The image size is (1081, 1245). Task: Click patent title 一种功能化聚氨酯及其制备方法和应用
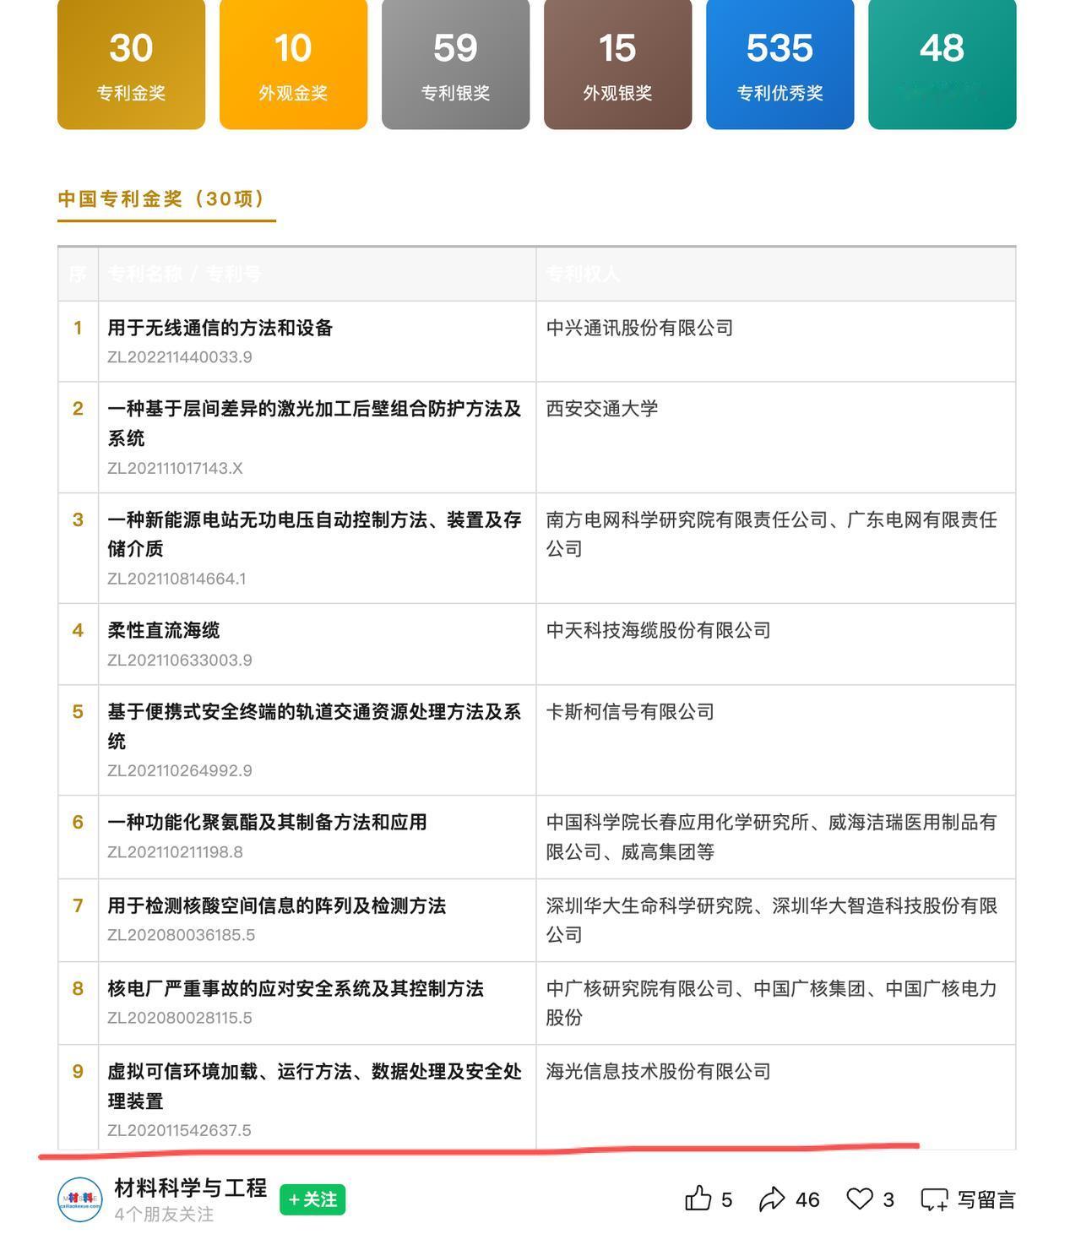click(x=267, y=822)
